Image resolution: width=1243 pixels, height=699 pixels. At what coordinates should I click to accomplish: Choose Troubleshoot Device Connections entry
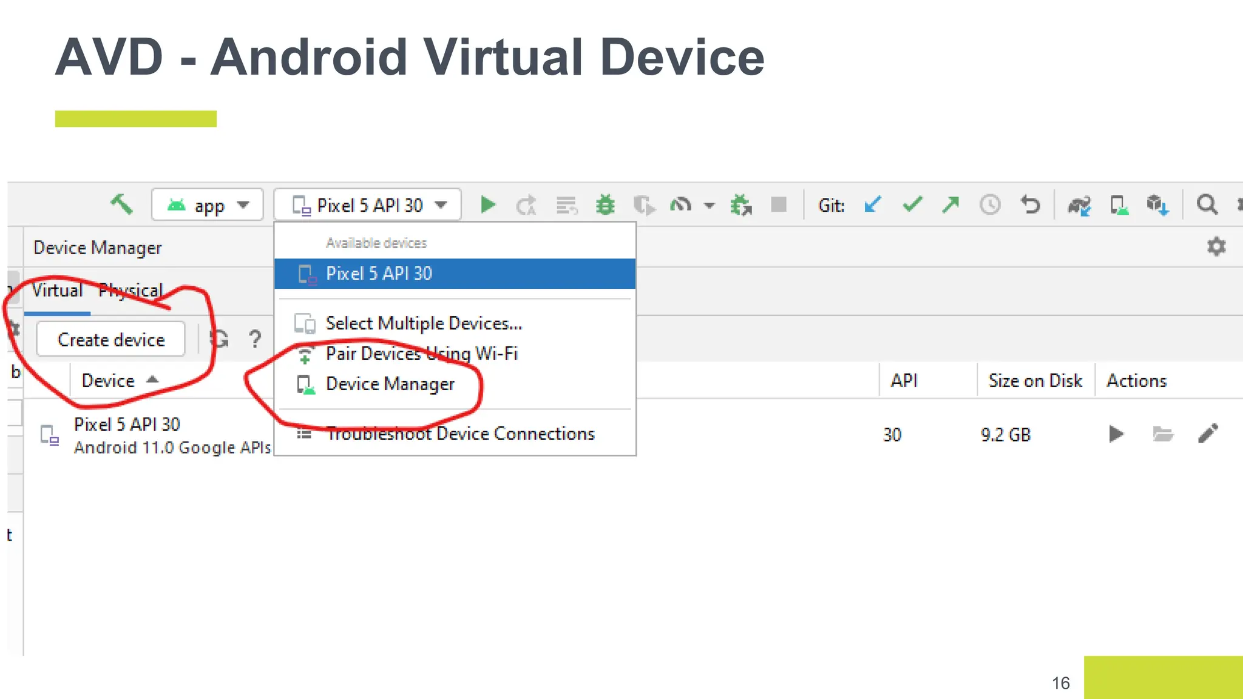455,434
